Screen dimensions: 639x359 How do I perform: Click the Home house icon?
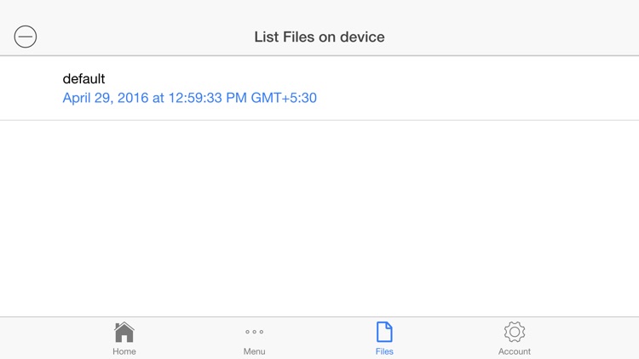(x=124, y=332)
